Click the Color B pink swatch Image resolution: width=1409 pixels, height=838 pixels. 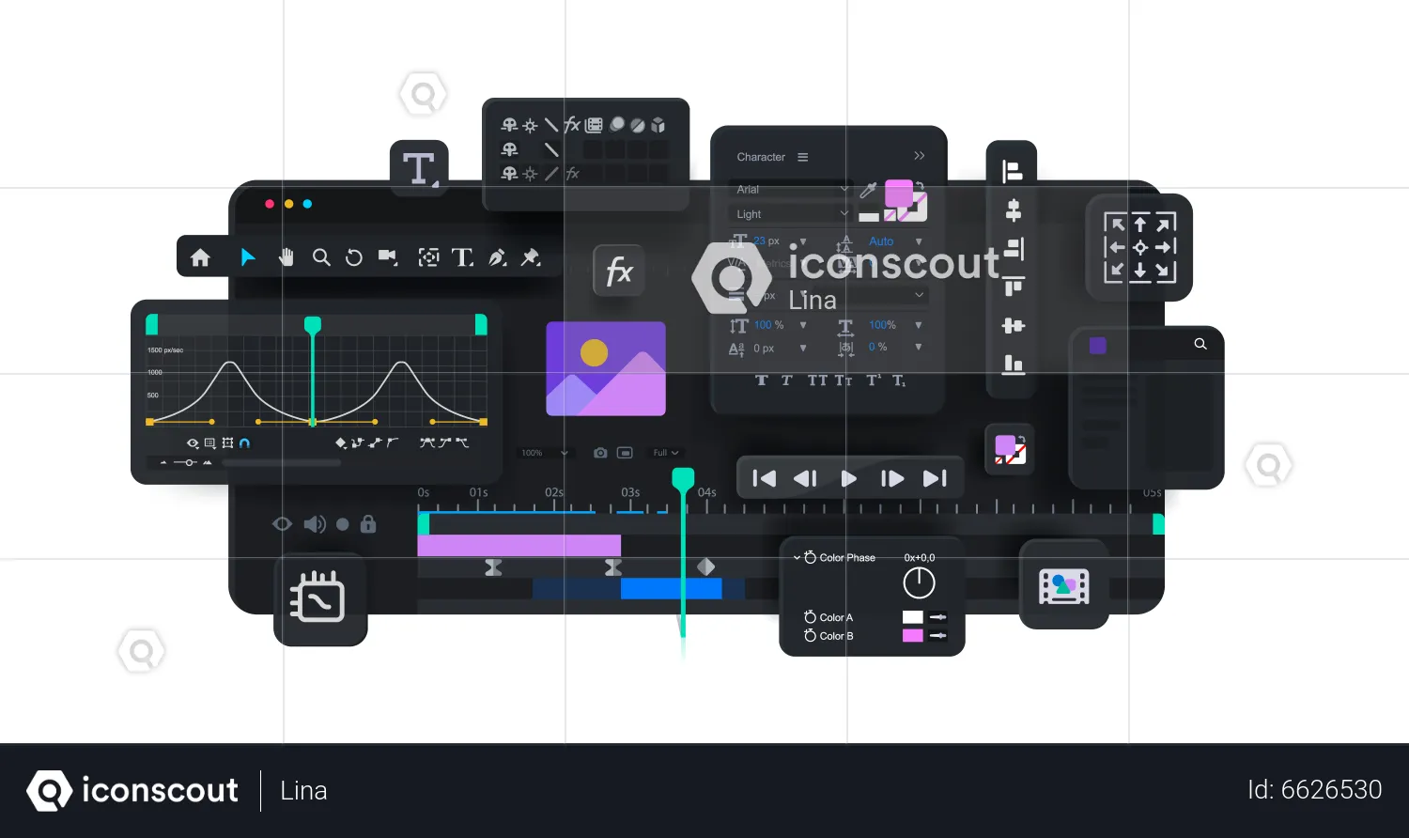[x=913, y=636]
